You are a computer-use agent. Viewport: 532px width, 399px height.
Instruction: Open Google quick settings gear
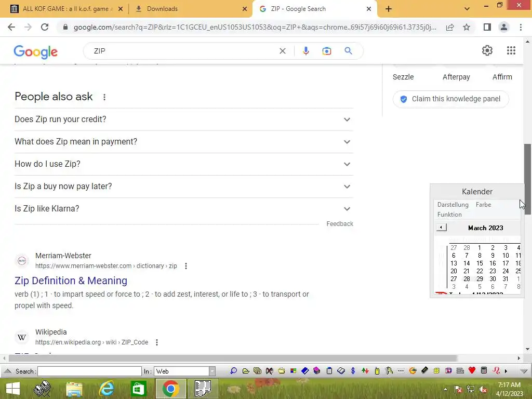[x=487, y=50]
